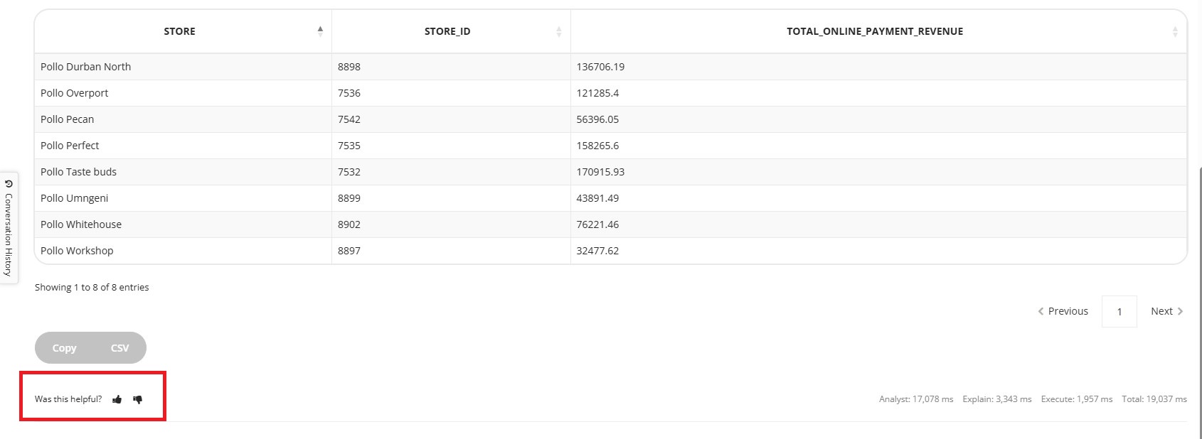Select the Pollo Durban North row
Viewport: 1202px width, 439px height.
(86, 67)
